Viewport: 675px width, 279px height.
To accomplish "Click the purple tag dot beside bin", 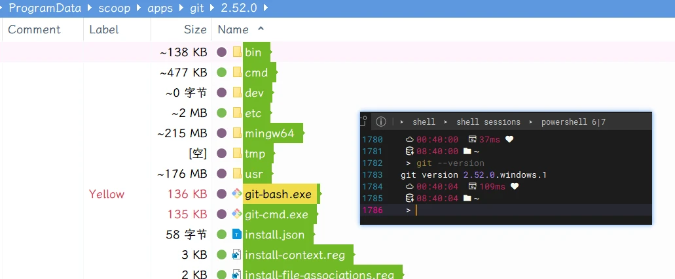I will 222,52.
